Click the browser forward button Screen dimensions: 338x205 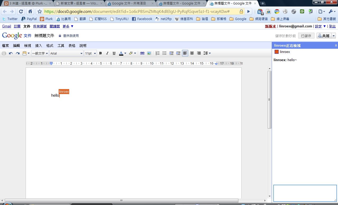click(12, 12)
